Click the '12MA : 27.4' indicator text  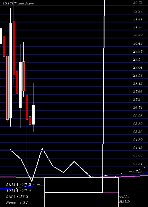click(x=18, y=191)
